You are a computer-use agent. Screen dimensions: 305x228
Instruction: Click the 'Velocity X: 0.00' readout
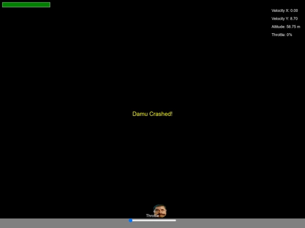tap(285, 11)
